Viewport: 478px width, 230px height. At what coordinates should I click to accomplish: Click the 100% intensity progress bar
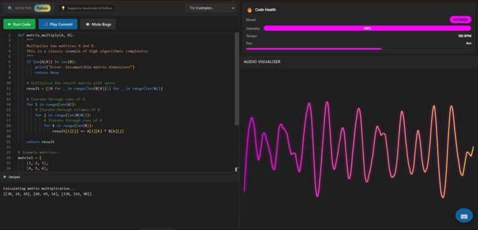[367, 28]
